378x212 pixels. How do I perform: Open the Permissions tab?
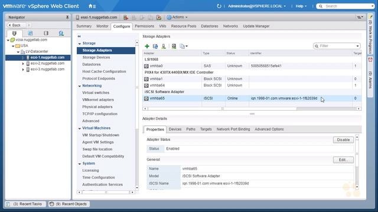click(x=144, y=26)
